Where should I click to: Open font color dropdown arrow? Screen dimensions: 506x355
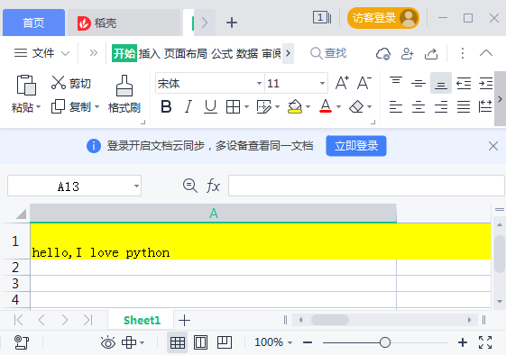[x=338, y=106]
